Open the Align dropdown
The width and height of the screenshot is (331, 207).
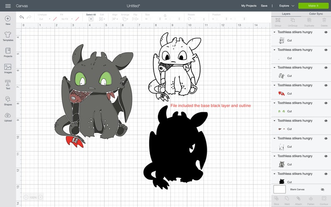pyautogui.click(x=115, y=19)
